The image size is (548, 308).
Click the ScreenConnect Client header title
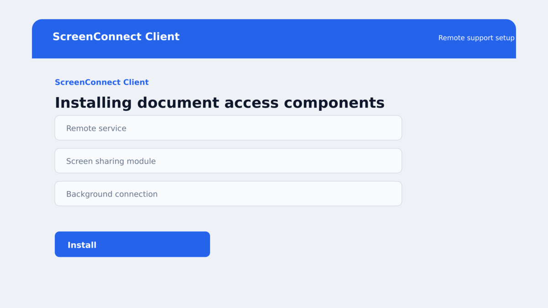point(116,37)
